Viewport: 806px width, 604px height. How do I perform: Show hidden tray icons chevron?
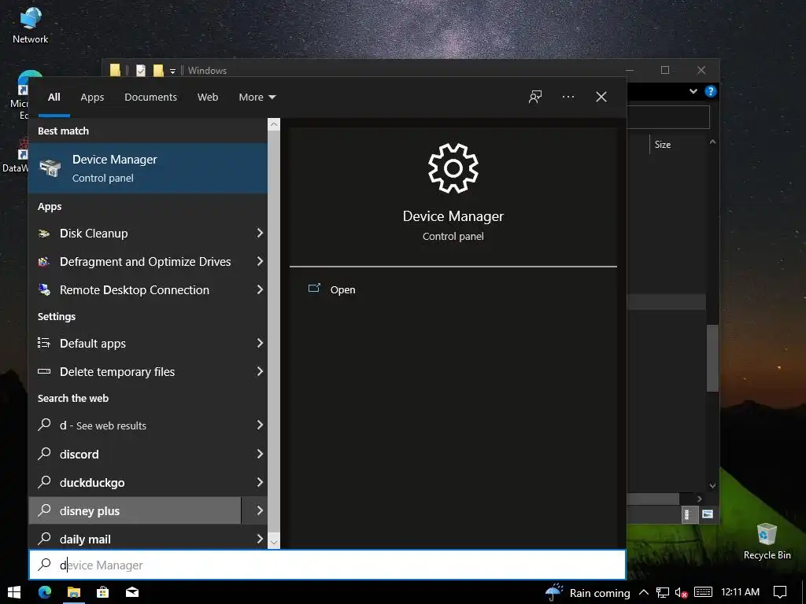[x=644, y=593]
